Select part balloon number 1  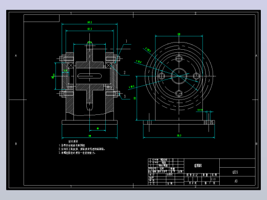(126, 41)
